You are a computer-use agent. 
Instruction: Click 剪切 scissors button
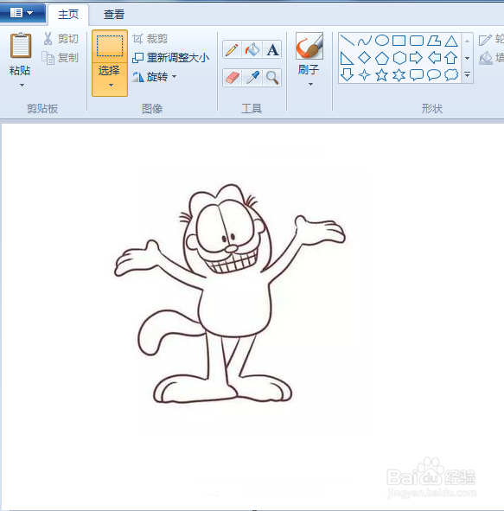coord(61,38)
